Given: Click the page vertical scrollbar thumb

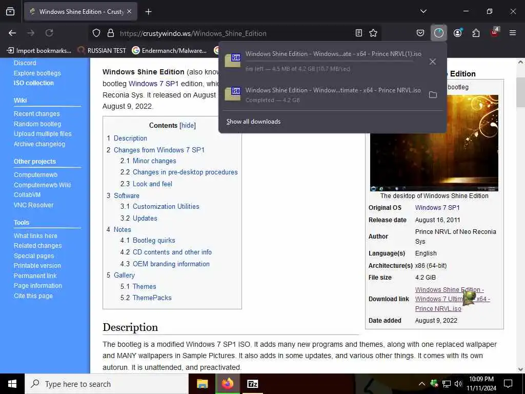Looking at the screenshot, I should point(520,92).
